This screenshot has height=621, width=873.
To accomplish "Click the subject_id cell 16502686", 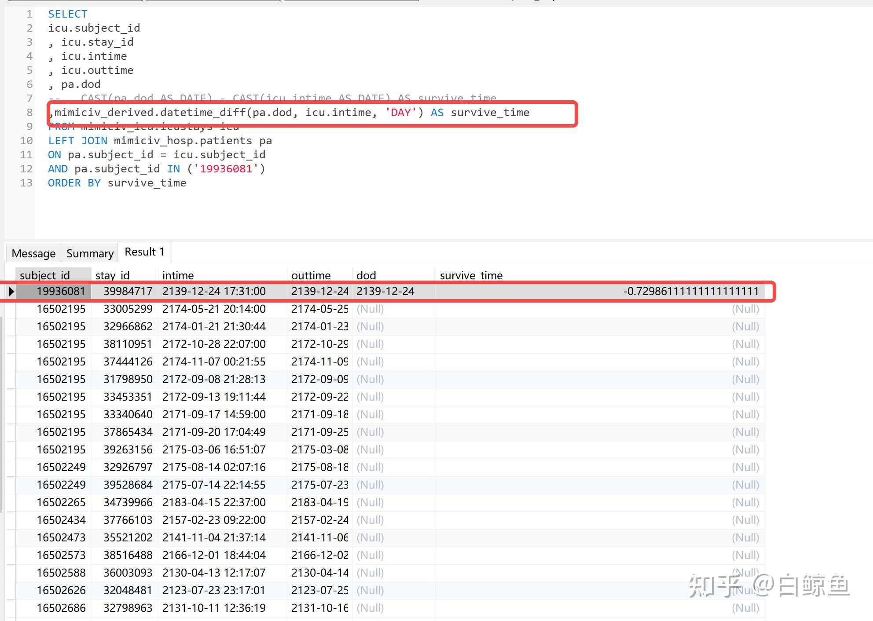I will coord(61,608).
